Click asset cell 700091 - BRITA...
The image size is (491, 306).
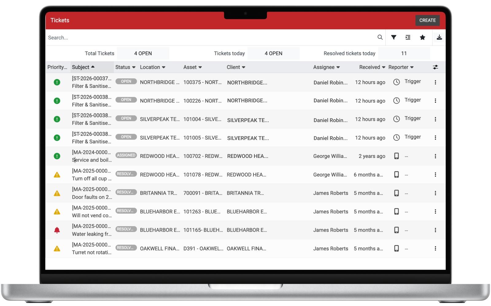203,193
